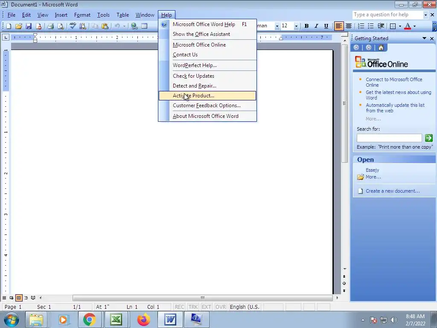This screenshot has width=437, height=328.
Task: Click the ruler tab stop selector box
Action: (6, 37)
